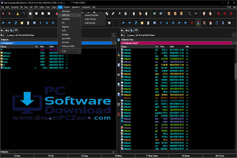Open the right path history dropdown arrow
This screenshot has width=237, height=158.
(x=235, y=43)
